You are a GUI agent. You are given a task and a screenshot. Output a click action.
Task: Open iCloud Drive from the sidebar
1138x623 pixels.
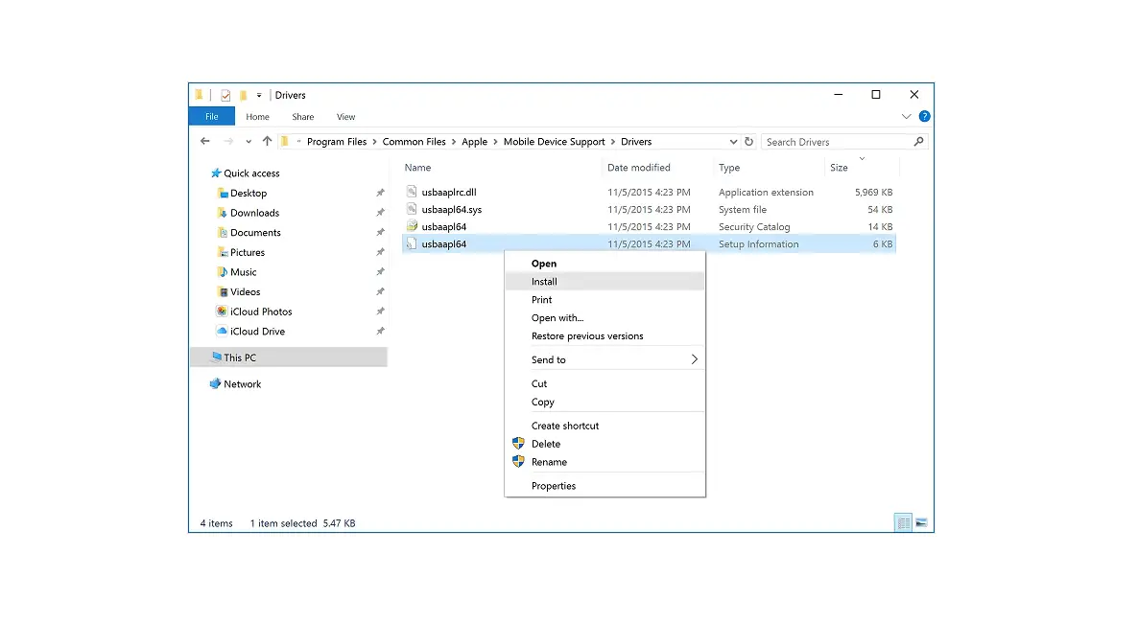point(257,331)
